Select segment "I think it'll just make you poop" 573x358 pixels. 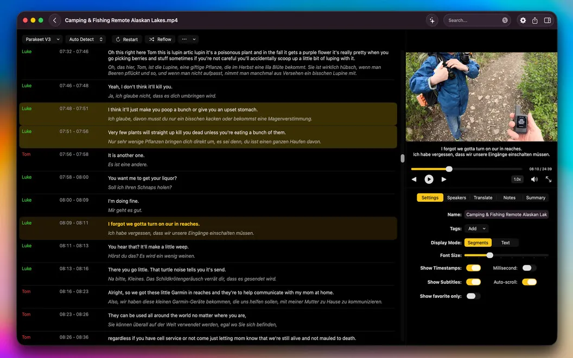(183, 110)
